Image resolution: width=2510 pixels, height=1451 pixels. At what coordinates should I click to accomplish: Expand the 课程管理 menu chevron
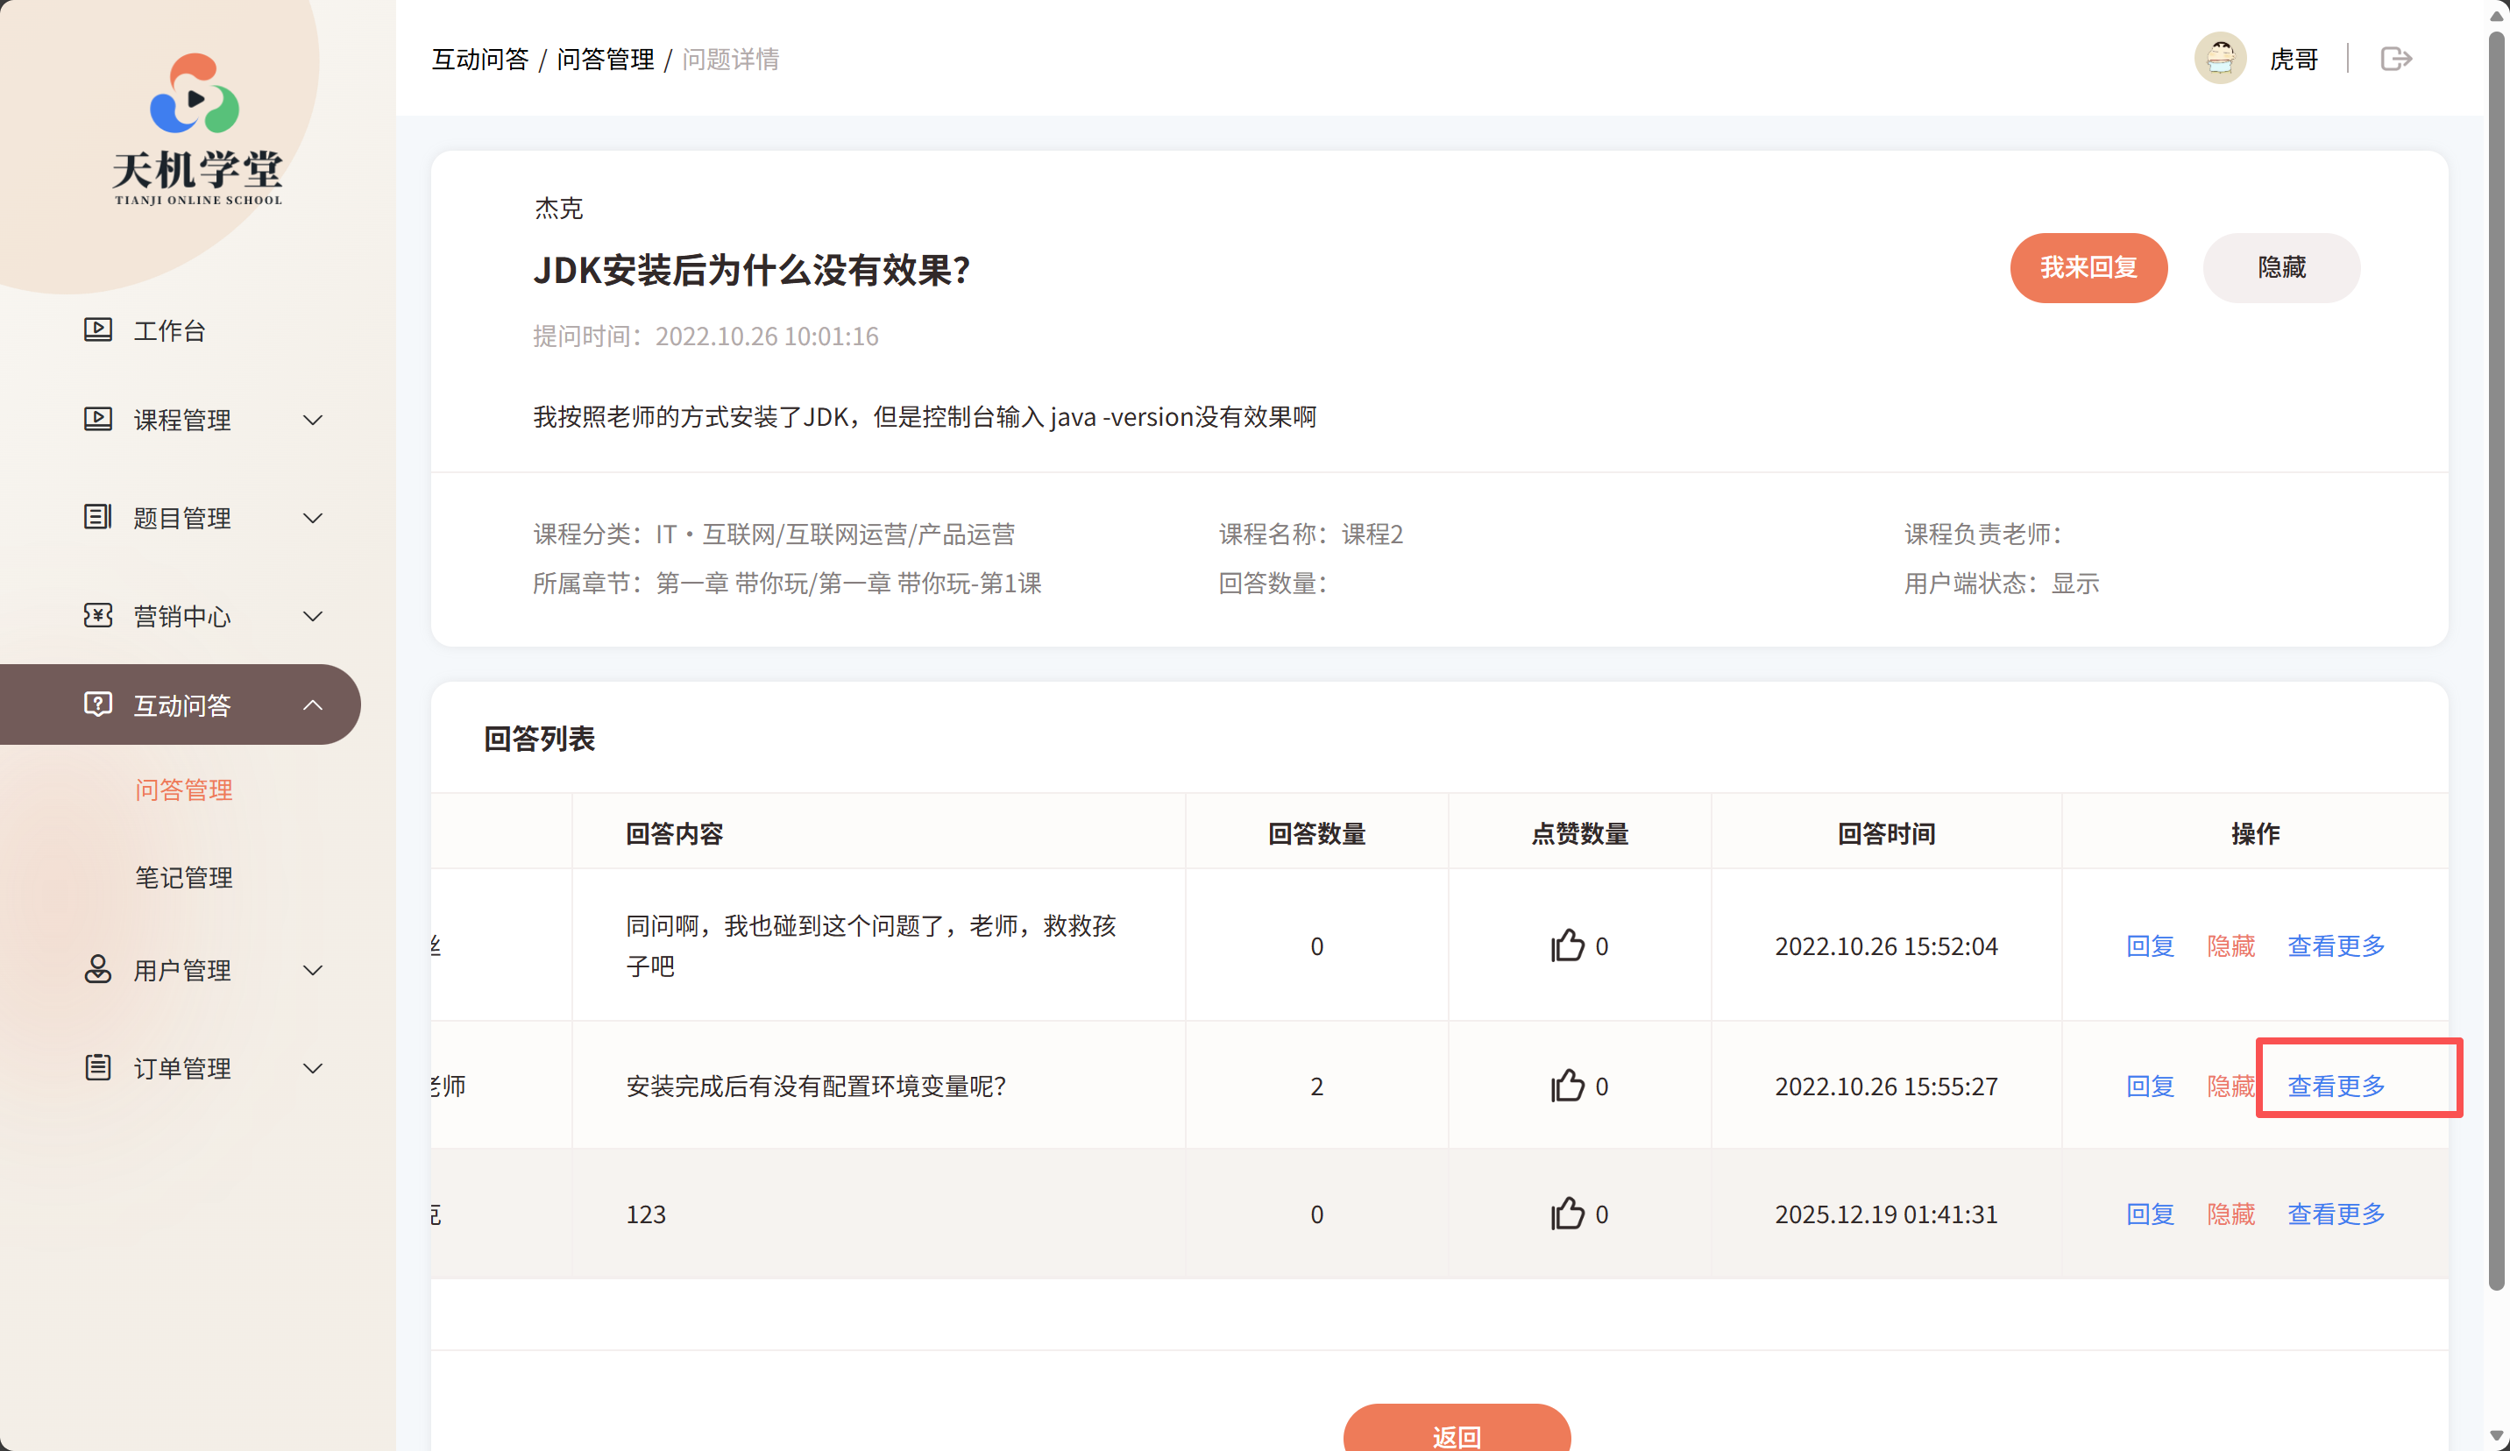pyautogui.click(x=313, y=421)
